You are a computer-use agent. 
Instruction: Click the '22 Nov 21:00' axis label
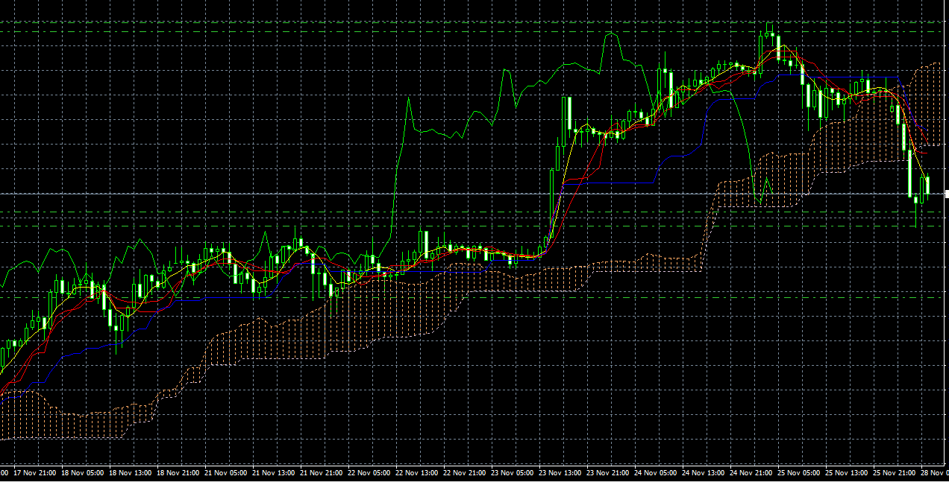(465, 472)
